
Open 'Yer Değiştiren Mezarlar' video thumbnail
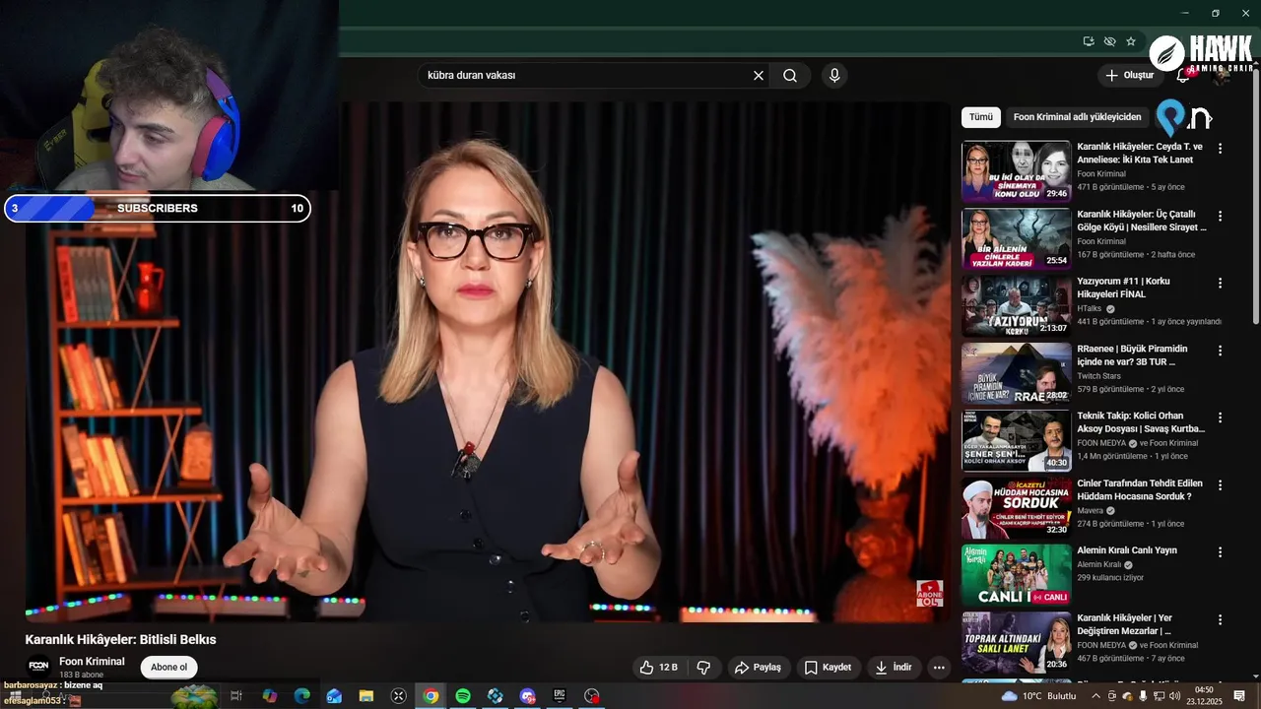tap(1016, 642)
